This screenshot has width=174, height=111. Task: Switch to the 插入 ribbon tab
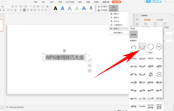[44, 2]
